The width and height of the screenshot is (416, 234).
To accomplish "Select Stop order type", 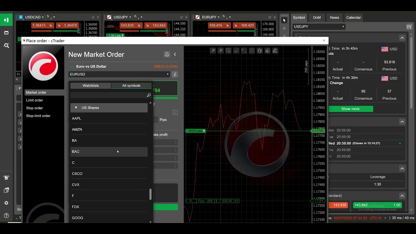I will click(44, 108).
